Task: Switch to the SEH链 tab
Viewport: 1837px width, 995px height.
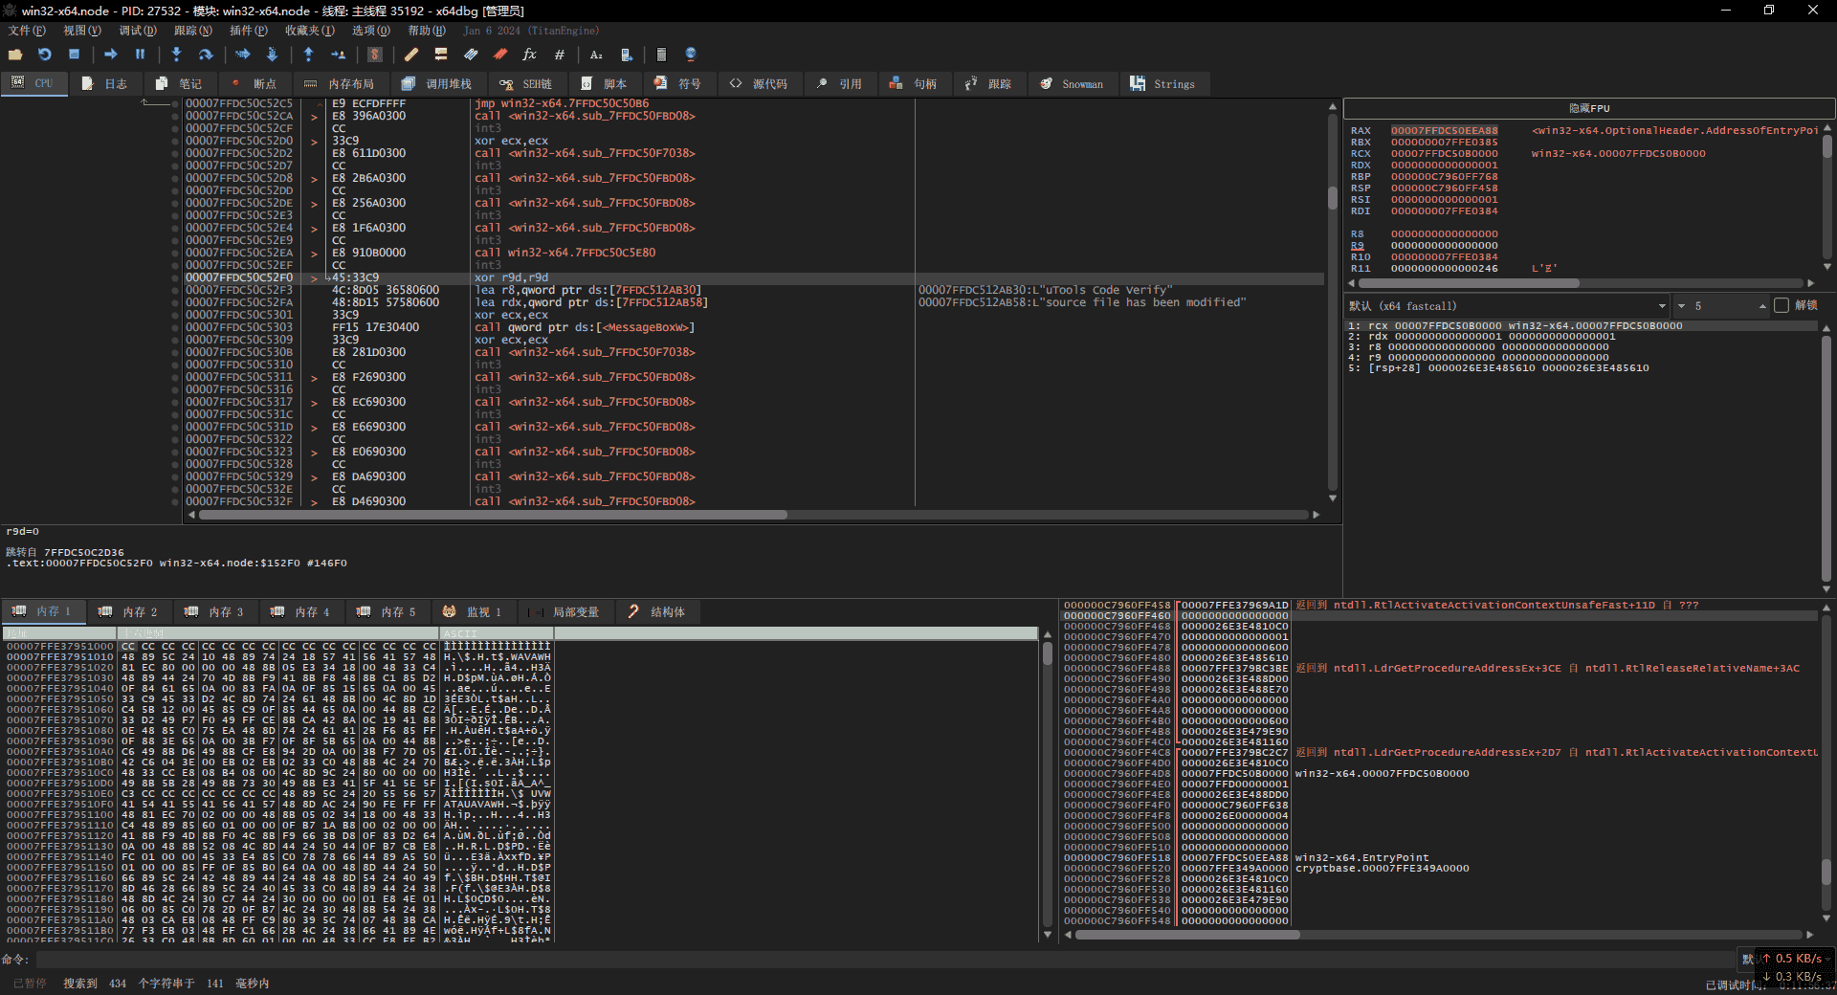Action: tap(526, 84)
